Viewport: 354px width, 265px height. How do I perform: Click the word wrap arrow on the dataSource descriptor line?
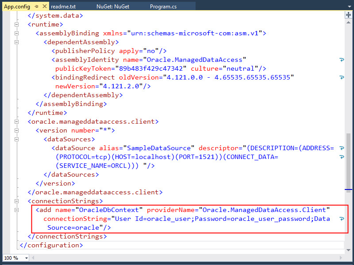tap(341, 148)
